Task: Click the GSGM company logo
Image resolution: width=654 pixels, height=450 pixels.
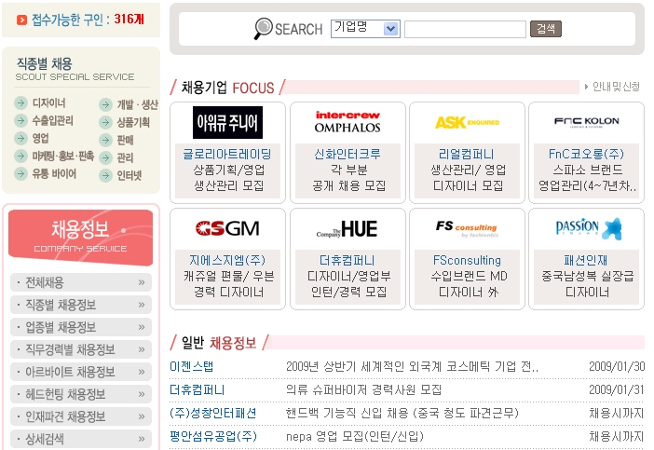Action: tap(227, 228)
